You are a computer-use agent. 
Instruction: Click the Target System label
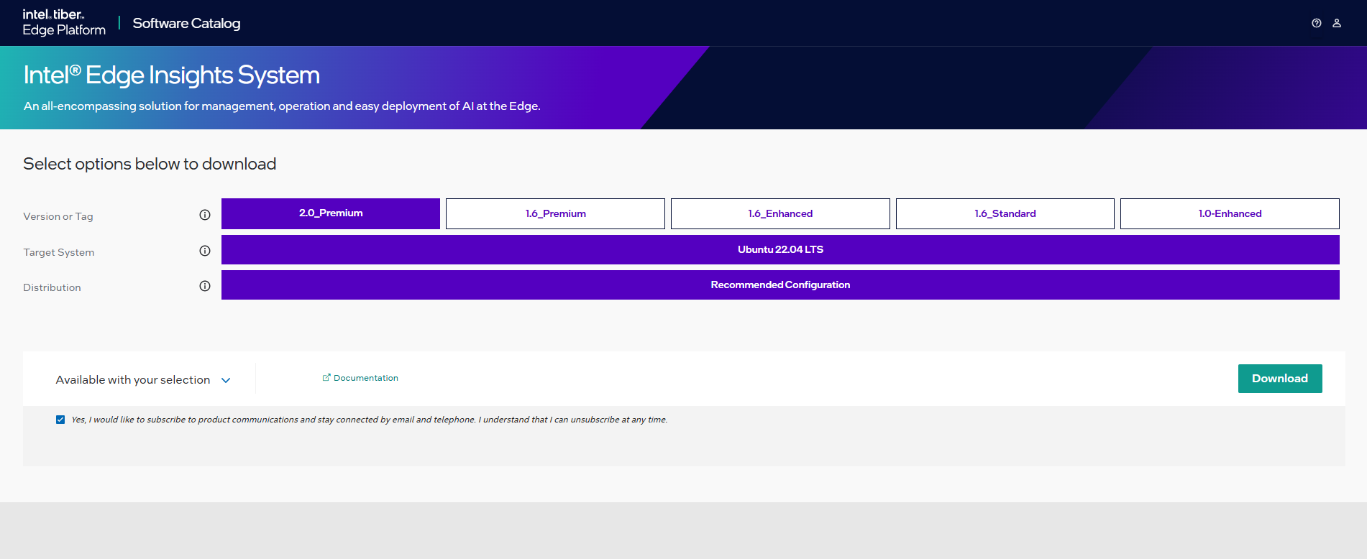59,252
